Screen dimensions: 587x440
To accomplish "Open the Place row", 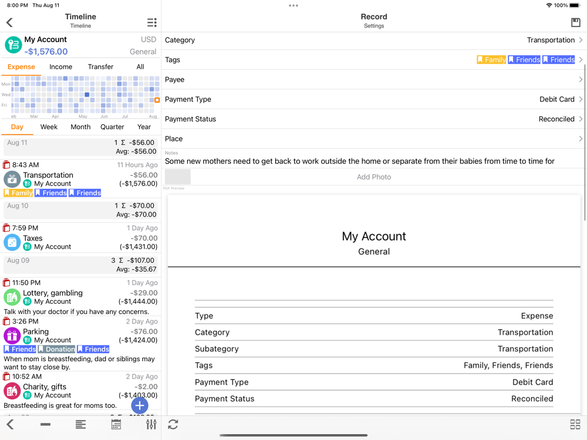I will [373, 139].
